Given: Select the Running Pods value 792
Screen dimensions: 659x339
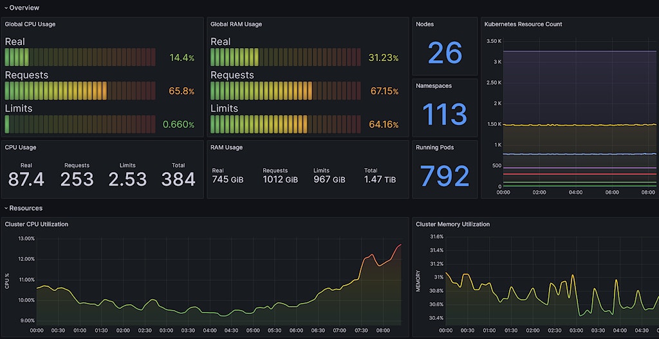Looking at the screenshot, I should tap(445, 176).
